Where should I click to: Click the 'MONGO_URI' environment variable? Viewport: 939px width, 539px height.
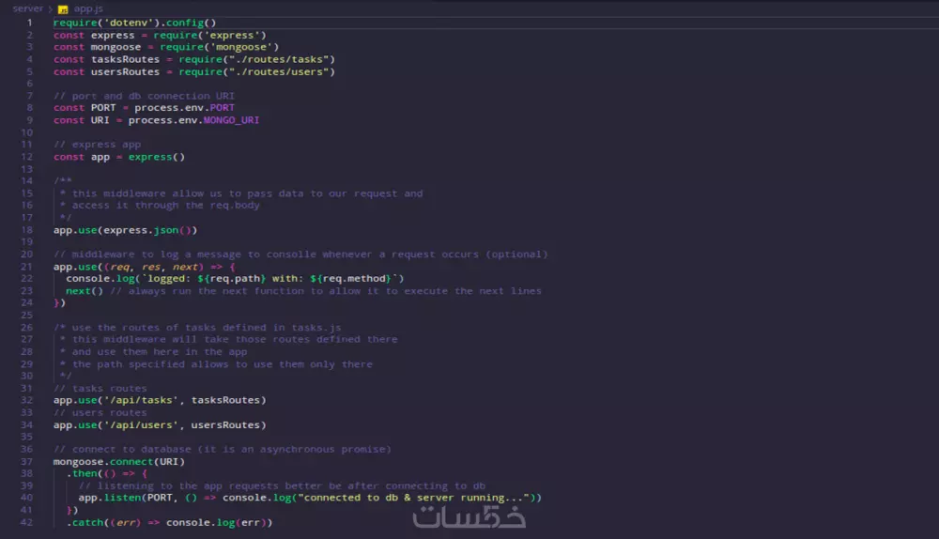[231, 120]
